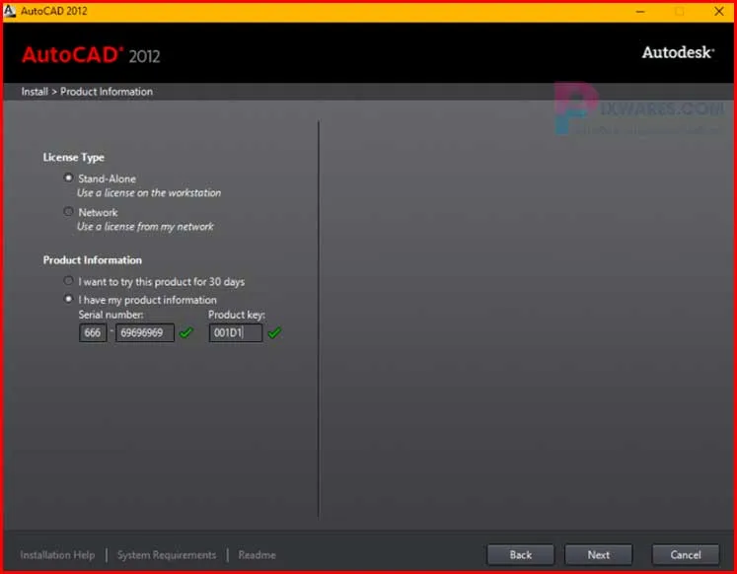Open the System Requirements link
The height and width of the screenshot is (574, 737).
167,554
